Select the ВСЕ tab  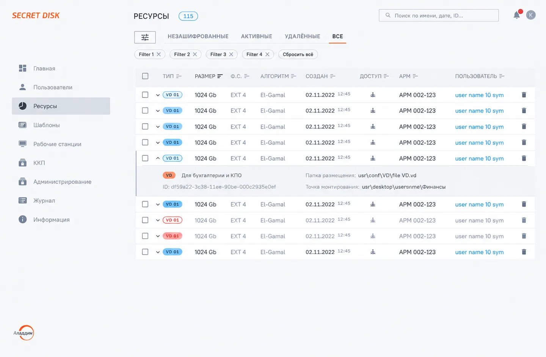coord(337,36)
